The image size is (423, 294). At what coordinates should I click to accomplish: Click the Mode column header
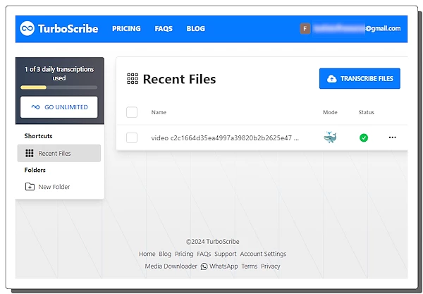pyautogui.click(x=330, y=112)
